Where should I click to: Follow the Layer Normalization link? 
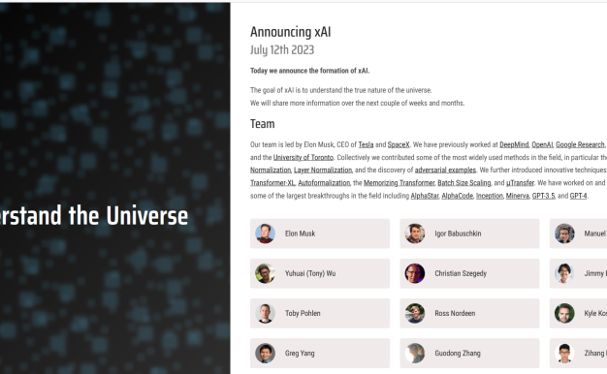[x=323, y=171]
